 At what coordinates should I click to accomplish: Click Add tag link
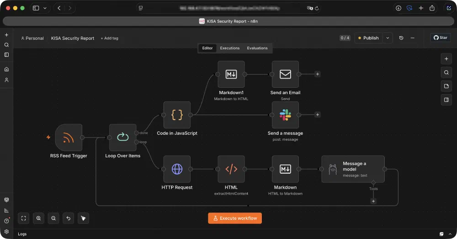(110, 38)
